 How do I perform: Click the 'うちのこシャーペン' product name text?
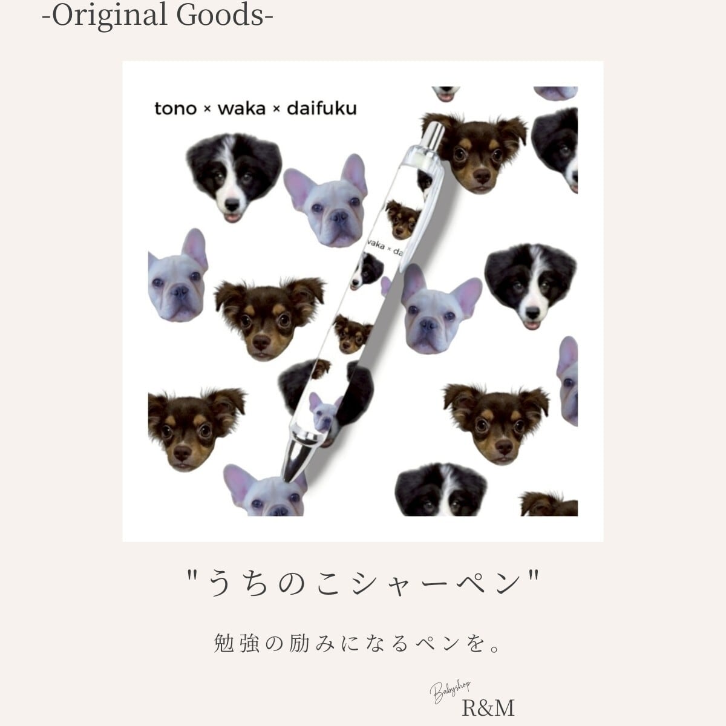pyautogui.click(x=363, y=584)
